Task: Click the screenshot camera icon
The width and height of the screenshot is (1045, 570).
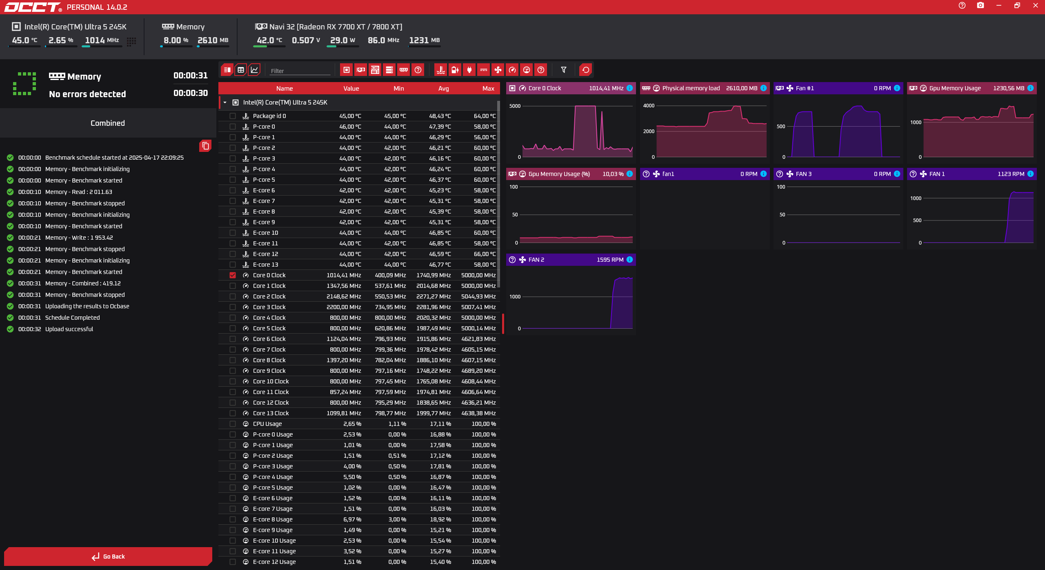Action: [981, 6]
